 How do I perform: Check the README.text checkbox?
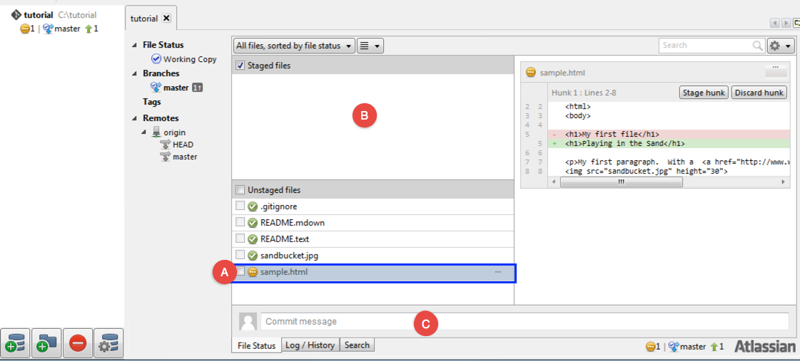point(240,239)
